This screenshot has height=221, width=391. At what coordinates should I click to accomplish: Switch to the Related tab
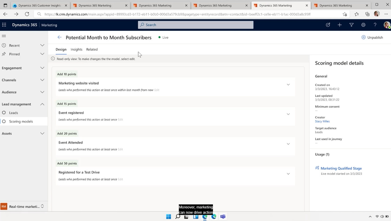point(92,49)
